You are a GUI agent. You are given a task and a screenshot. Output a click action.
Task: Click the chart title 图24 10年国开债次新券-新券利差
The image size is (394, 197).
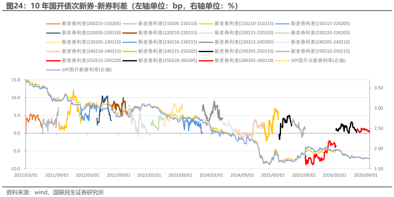point(122,6)
